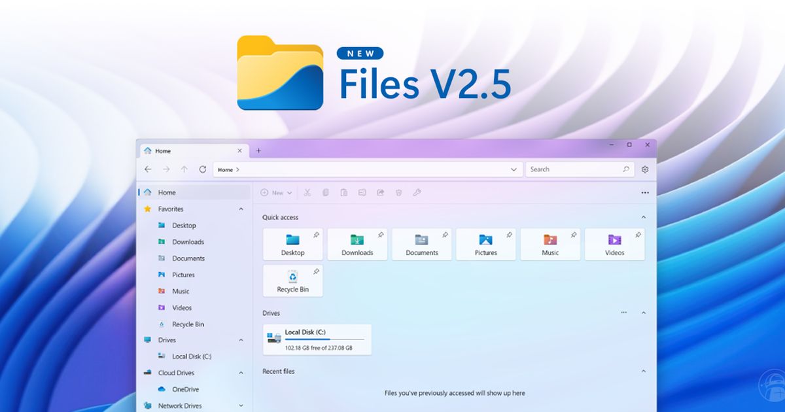
Task: Collapse the Drives section in main pane
Action: 644,313
